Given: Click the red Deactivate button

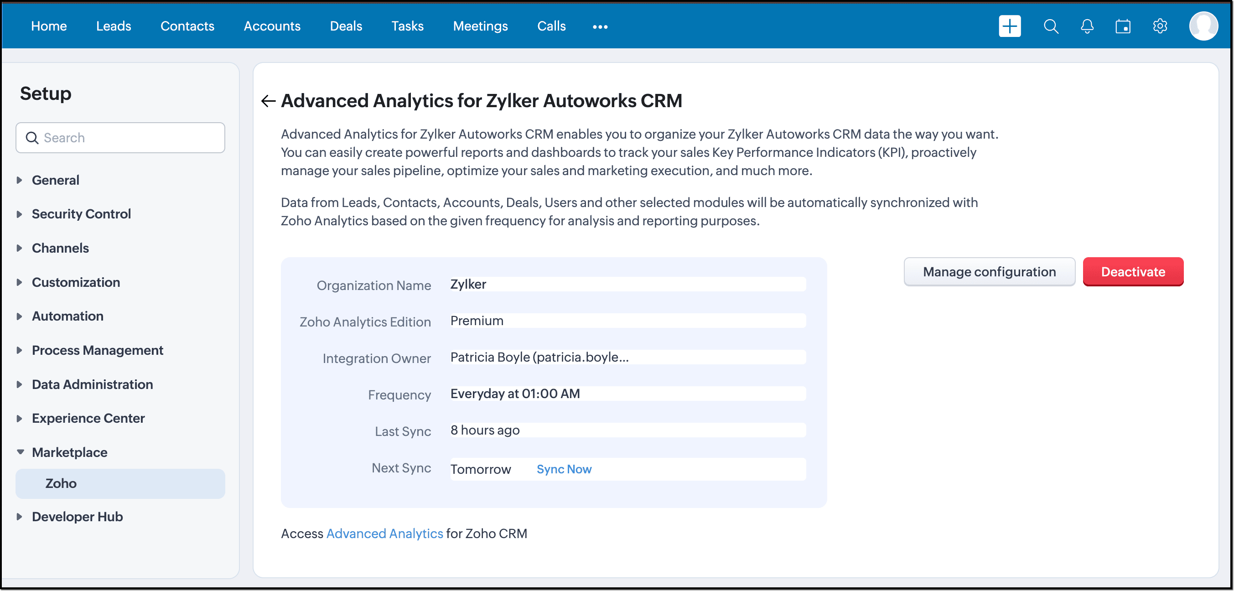Looking at the screenshot, I should click(1132, 271).
